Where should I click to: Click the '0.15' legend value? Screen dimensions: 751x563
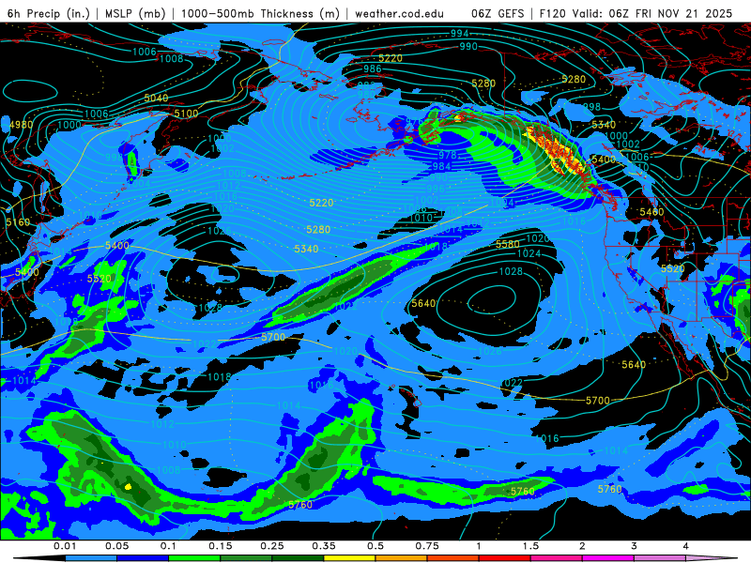[x=221, y=546]
